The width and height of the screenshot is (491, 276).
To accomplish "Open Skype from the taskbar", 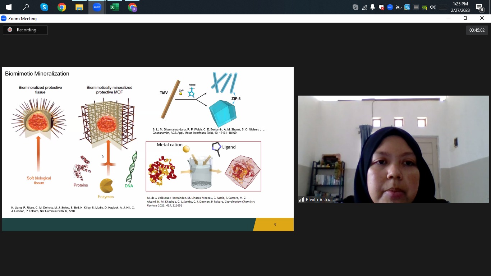I will pos(44,7).
